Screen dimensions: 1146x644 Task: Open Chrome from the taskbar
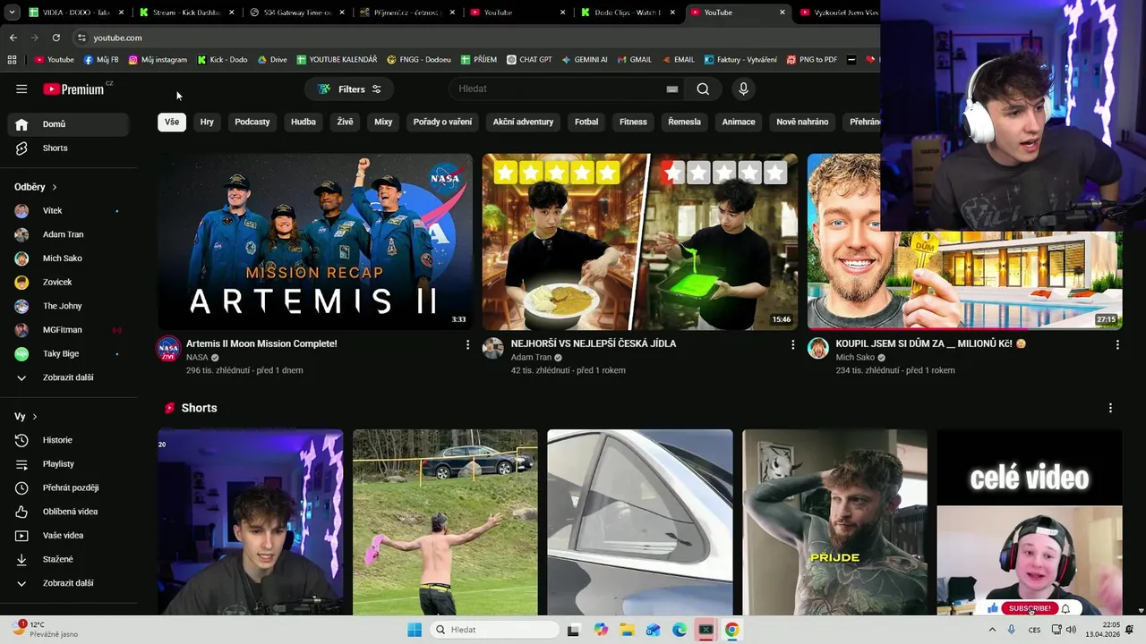[x=731, y=630]
